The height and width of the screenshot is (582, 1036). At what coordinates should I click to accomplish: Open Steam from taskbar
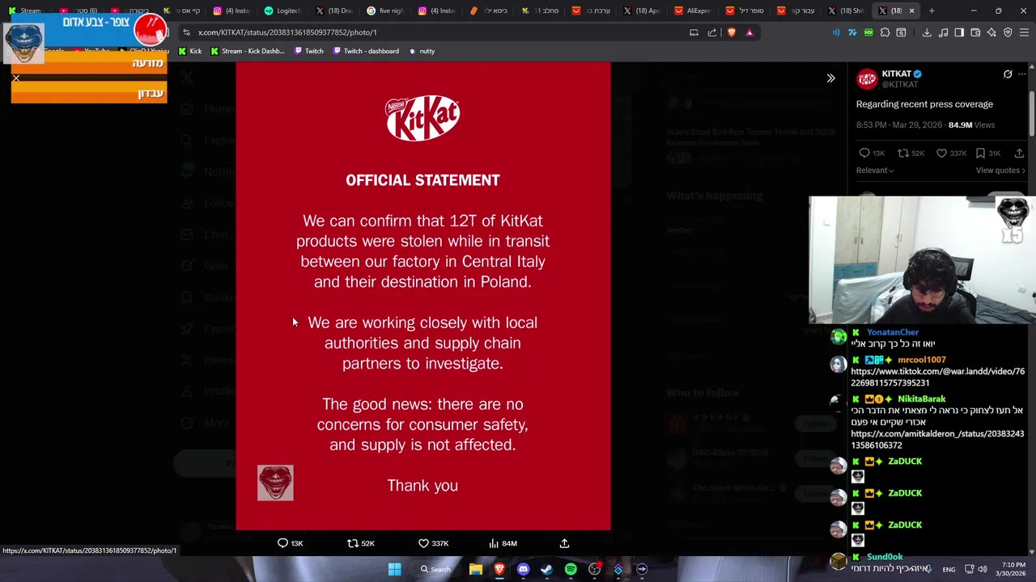pos(546,569)
